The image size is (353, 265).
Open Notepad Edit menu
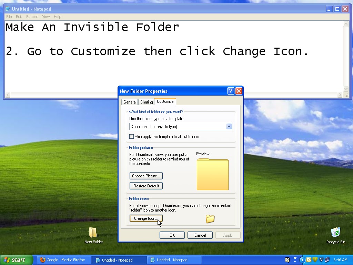click(19, 17)
